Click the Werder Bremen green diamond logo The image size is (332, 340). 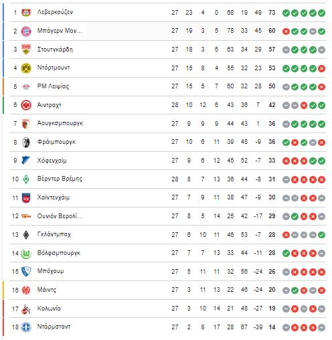pos(26,179)
